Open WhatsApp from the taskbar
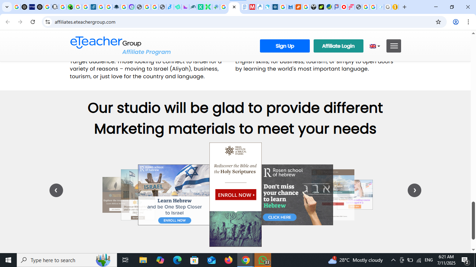The width and height of the screenshot is (476, 267). point(263,260)
